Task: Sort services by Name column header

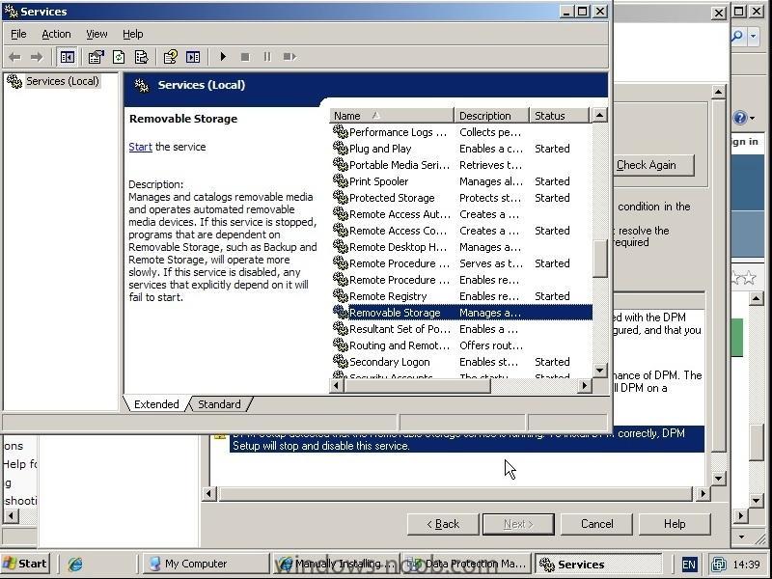Action: [x=392, y=116]
